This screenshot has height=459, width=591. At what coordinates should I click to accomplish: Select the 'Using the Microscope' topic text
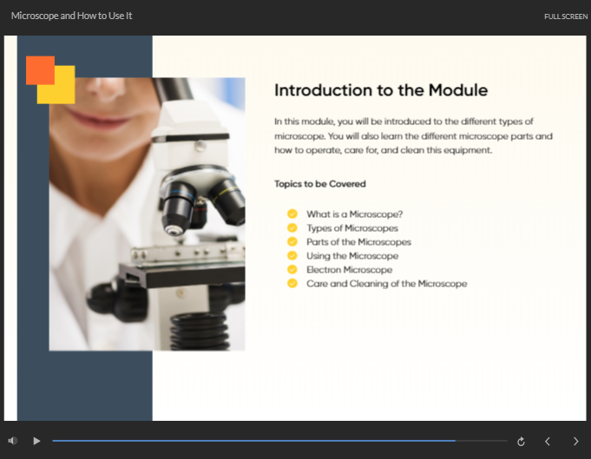(x=352, y=256)
